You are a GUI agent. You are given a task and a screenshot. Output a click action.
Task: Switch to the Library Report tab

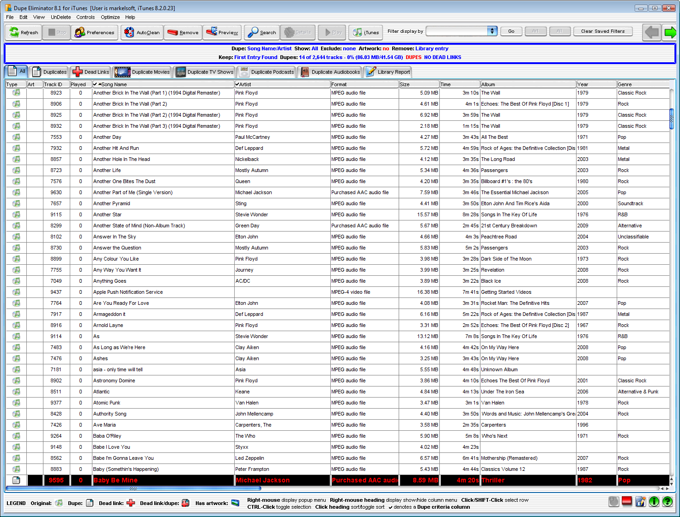pos(388,72)
